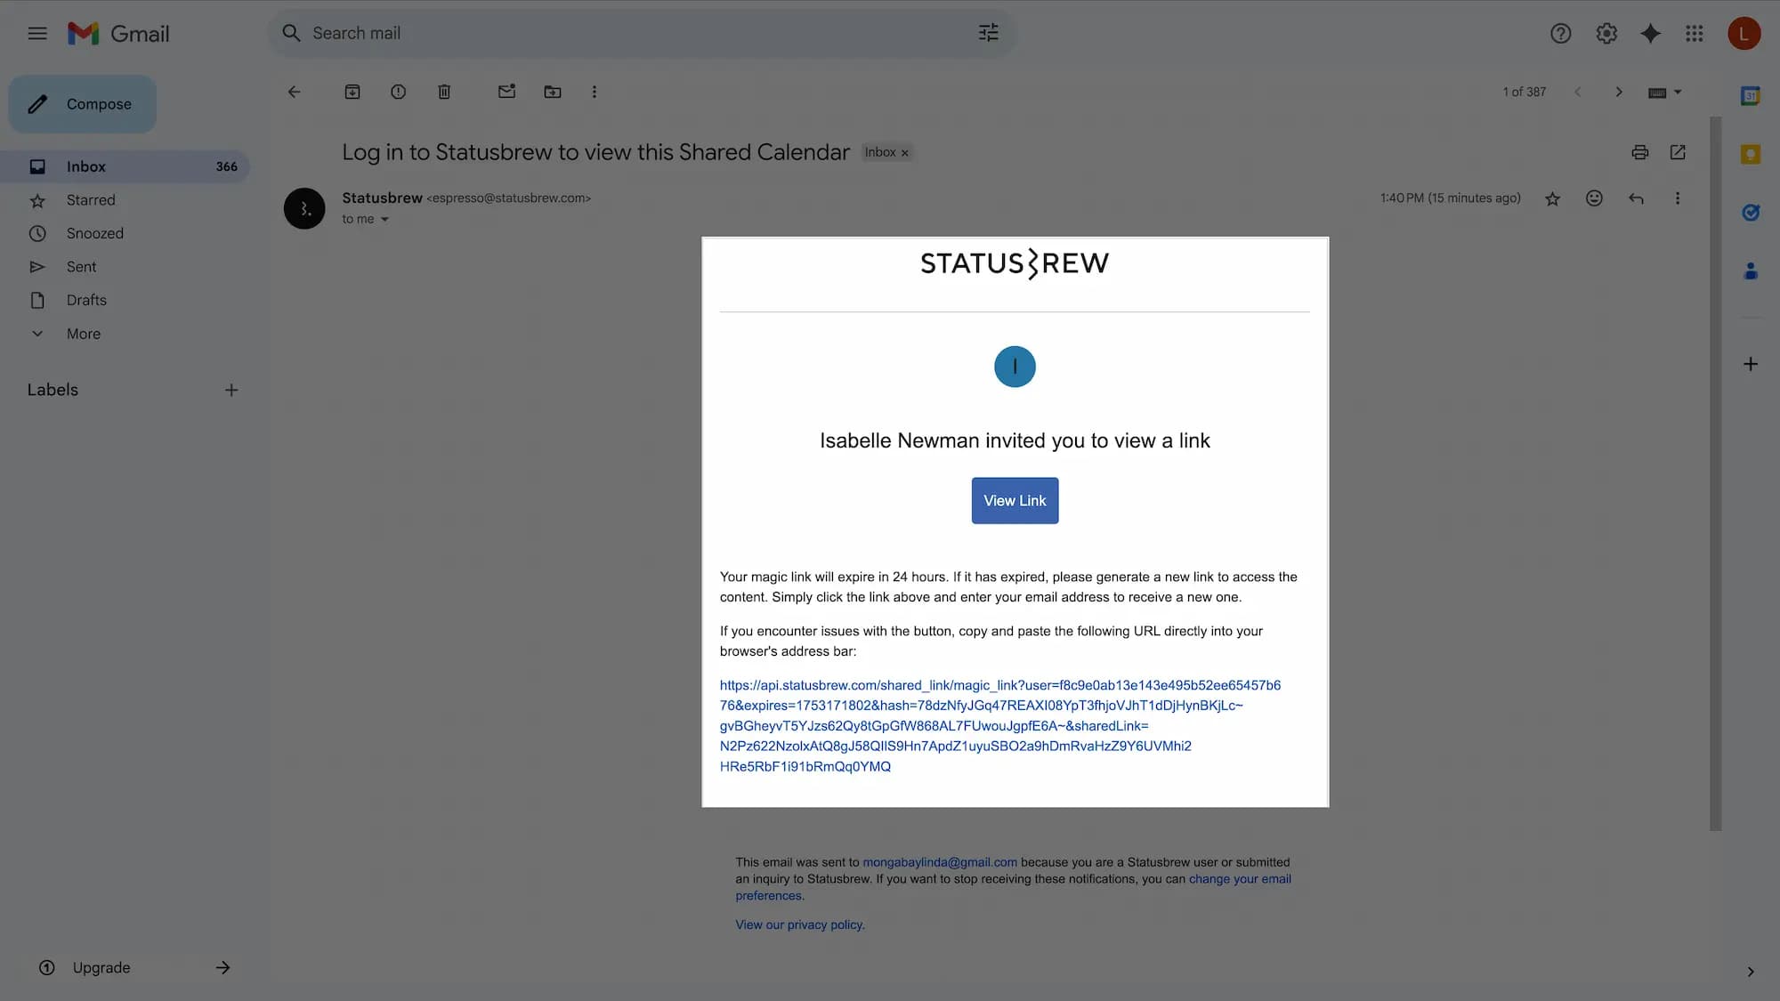
Task: Click the View Link button
Action: pyautogui.click(x=1015, y=501)
